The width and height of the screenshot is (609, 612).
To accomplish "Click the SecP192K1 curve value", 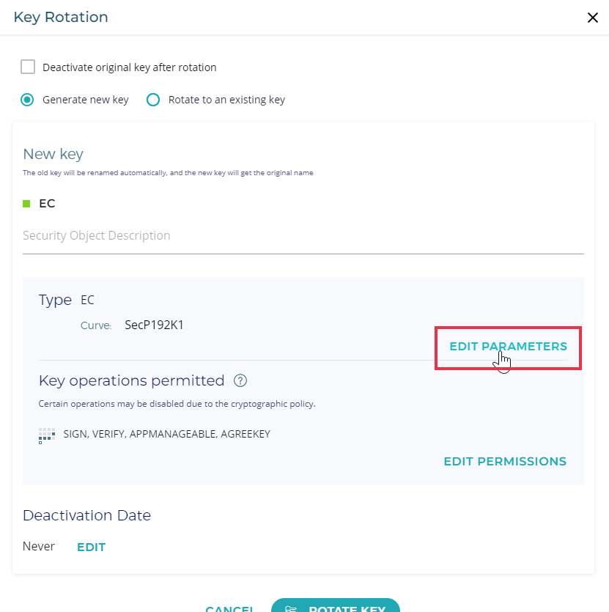I will (155, 325).
